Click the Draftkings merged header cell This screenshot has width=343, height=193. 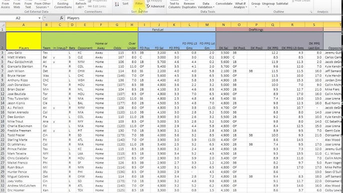click(269, 29)
